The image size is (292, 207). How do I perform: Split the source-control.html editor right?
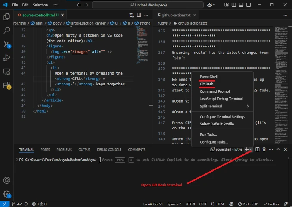(x=139, y=15)
